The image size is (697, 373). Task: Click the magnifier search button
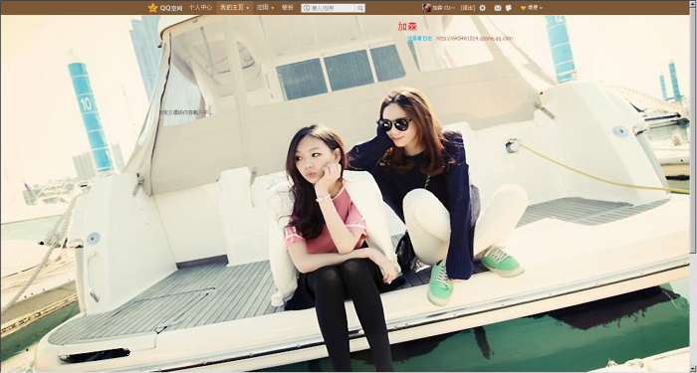[x=360, y=8]
